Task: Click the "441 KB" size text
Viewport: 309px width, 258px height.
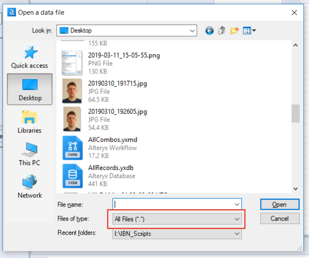Action: click(98, 184)
